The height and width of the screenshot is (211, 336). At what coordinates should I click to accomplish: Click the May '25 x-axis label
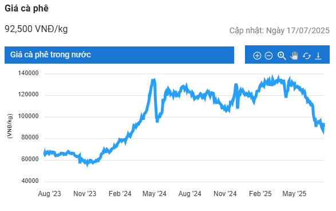pyautogui.click(x=294, y=194)
